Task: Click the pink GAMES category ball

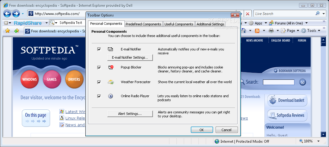Action: pos(52,79)
